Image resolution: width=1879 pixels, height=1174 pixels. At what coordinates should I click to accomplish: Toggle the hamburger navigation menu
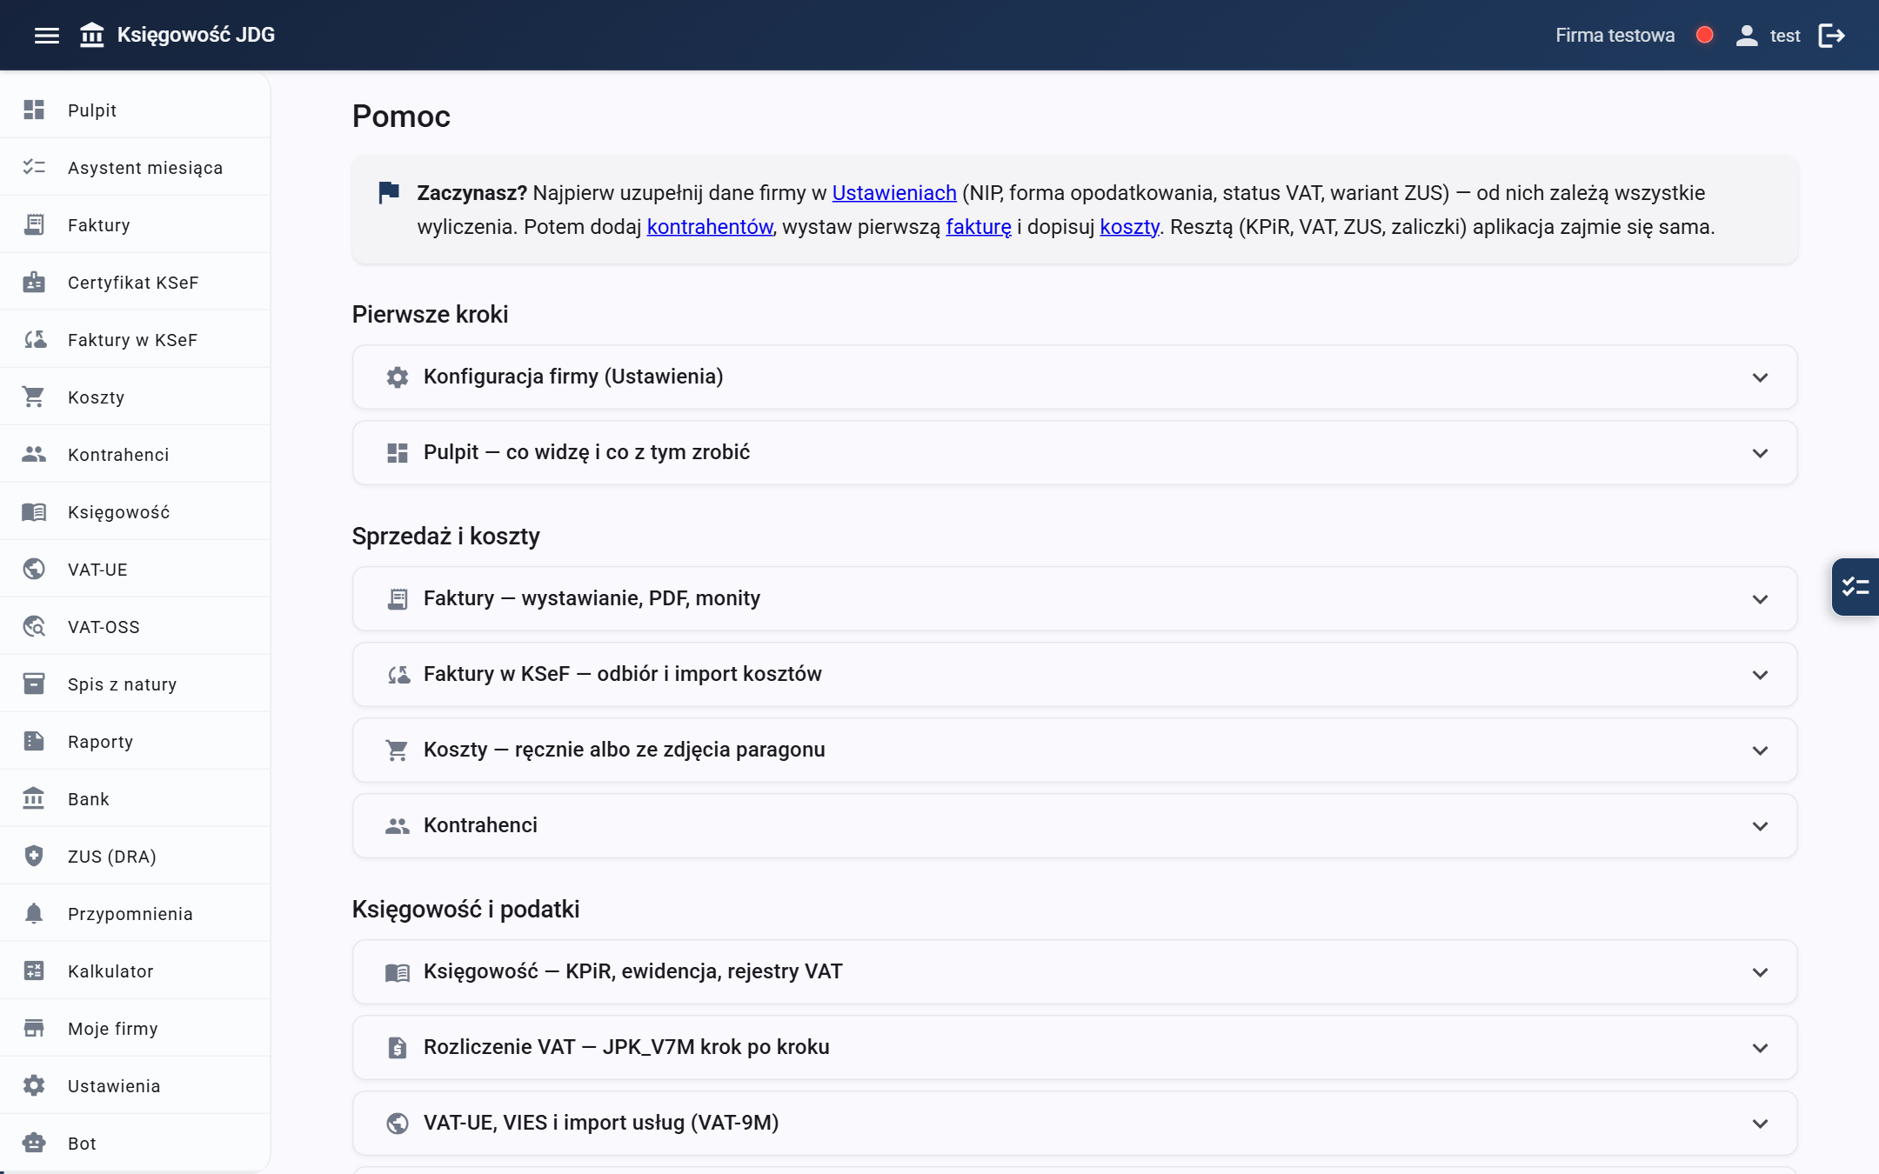(x=47, y=36)
